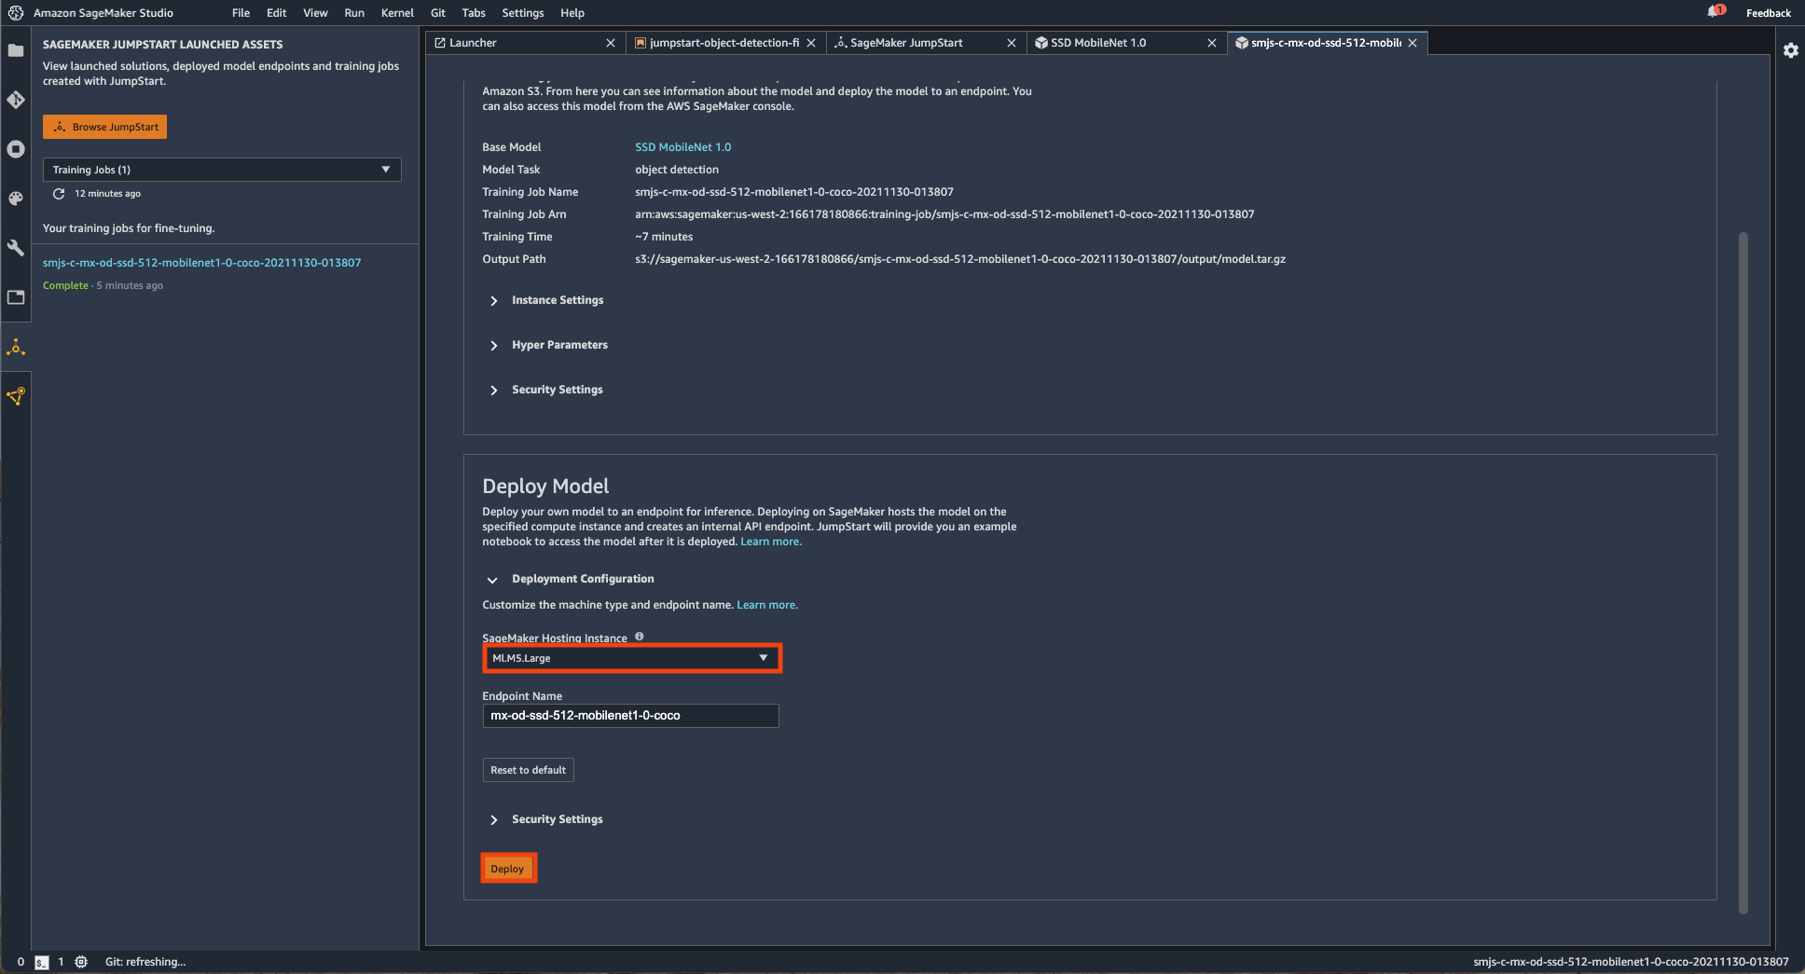This screenshot has height=974, width=1805.
Task: Open the training job link in sidebar
Action: 201,263
